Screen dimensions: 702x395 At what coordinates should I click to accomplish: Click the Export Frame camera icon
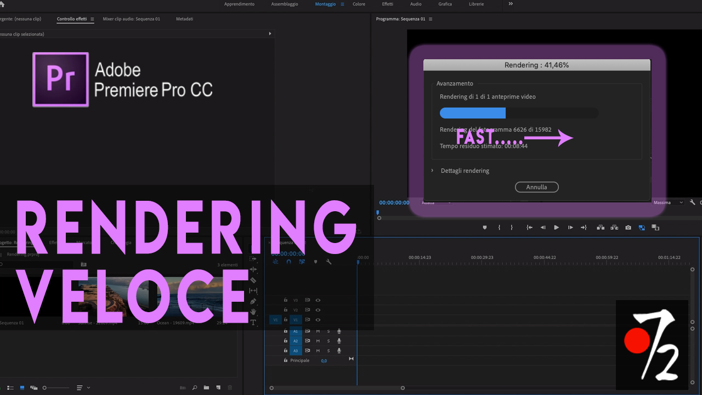(x=628, y=228)
